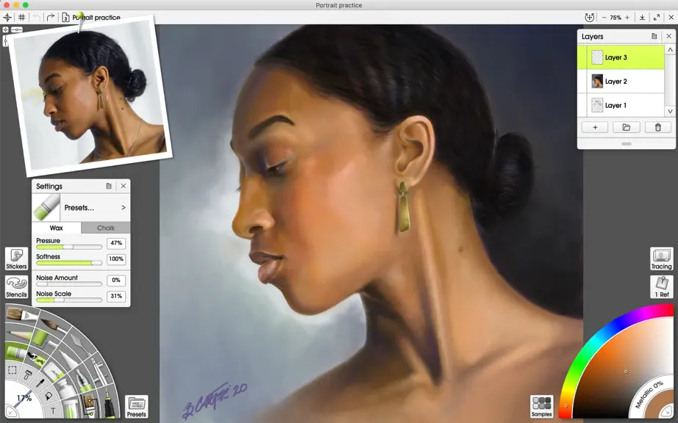Click the Pressure slider
This screenshot has width=678, height=423.
69,247
